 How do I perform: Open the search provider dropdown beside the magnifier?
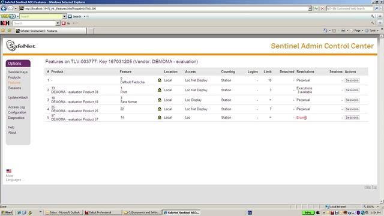click(381, 8)
